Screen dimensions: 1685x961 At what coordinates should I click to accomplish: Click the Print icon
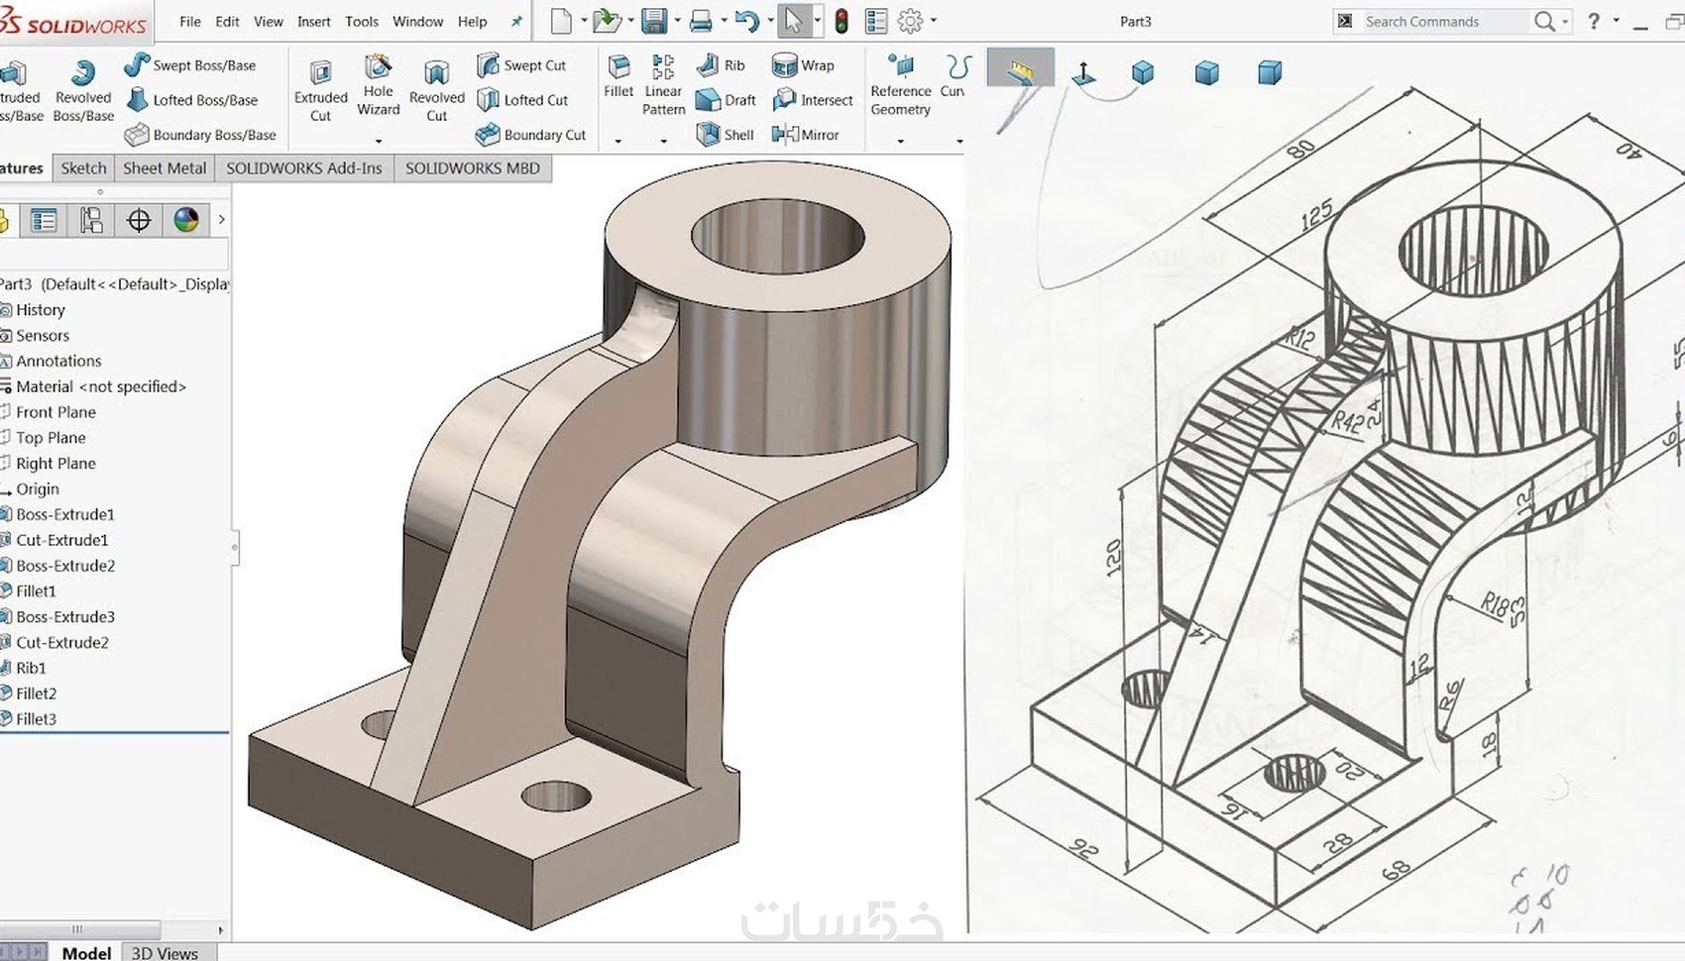point(701,21)
